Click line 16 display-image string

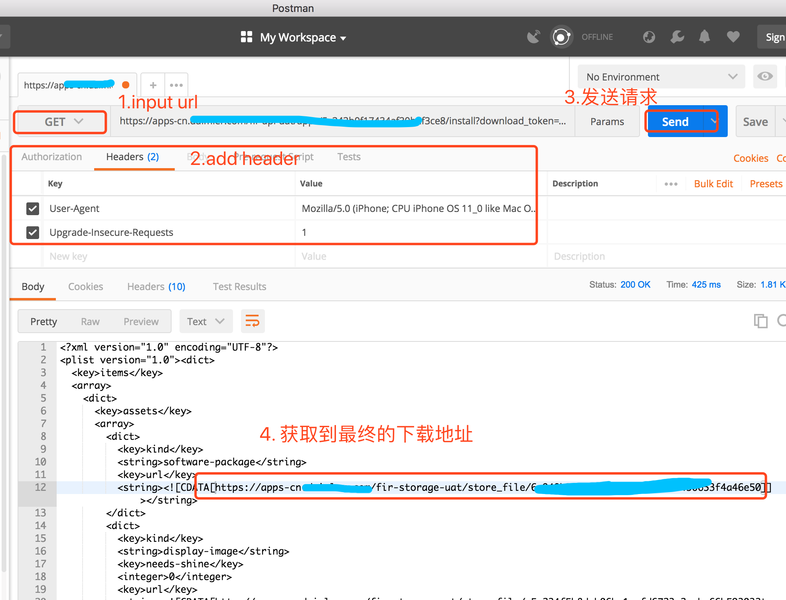[x=203, y=551]
